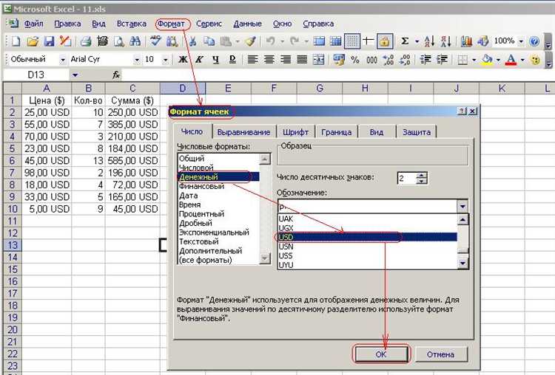555x375 pixels.
Task: Open the Name Box dropdown arrow
Action: tap(75, 75)
